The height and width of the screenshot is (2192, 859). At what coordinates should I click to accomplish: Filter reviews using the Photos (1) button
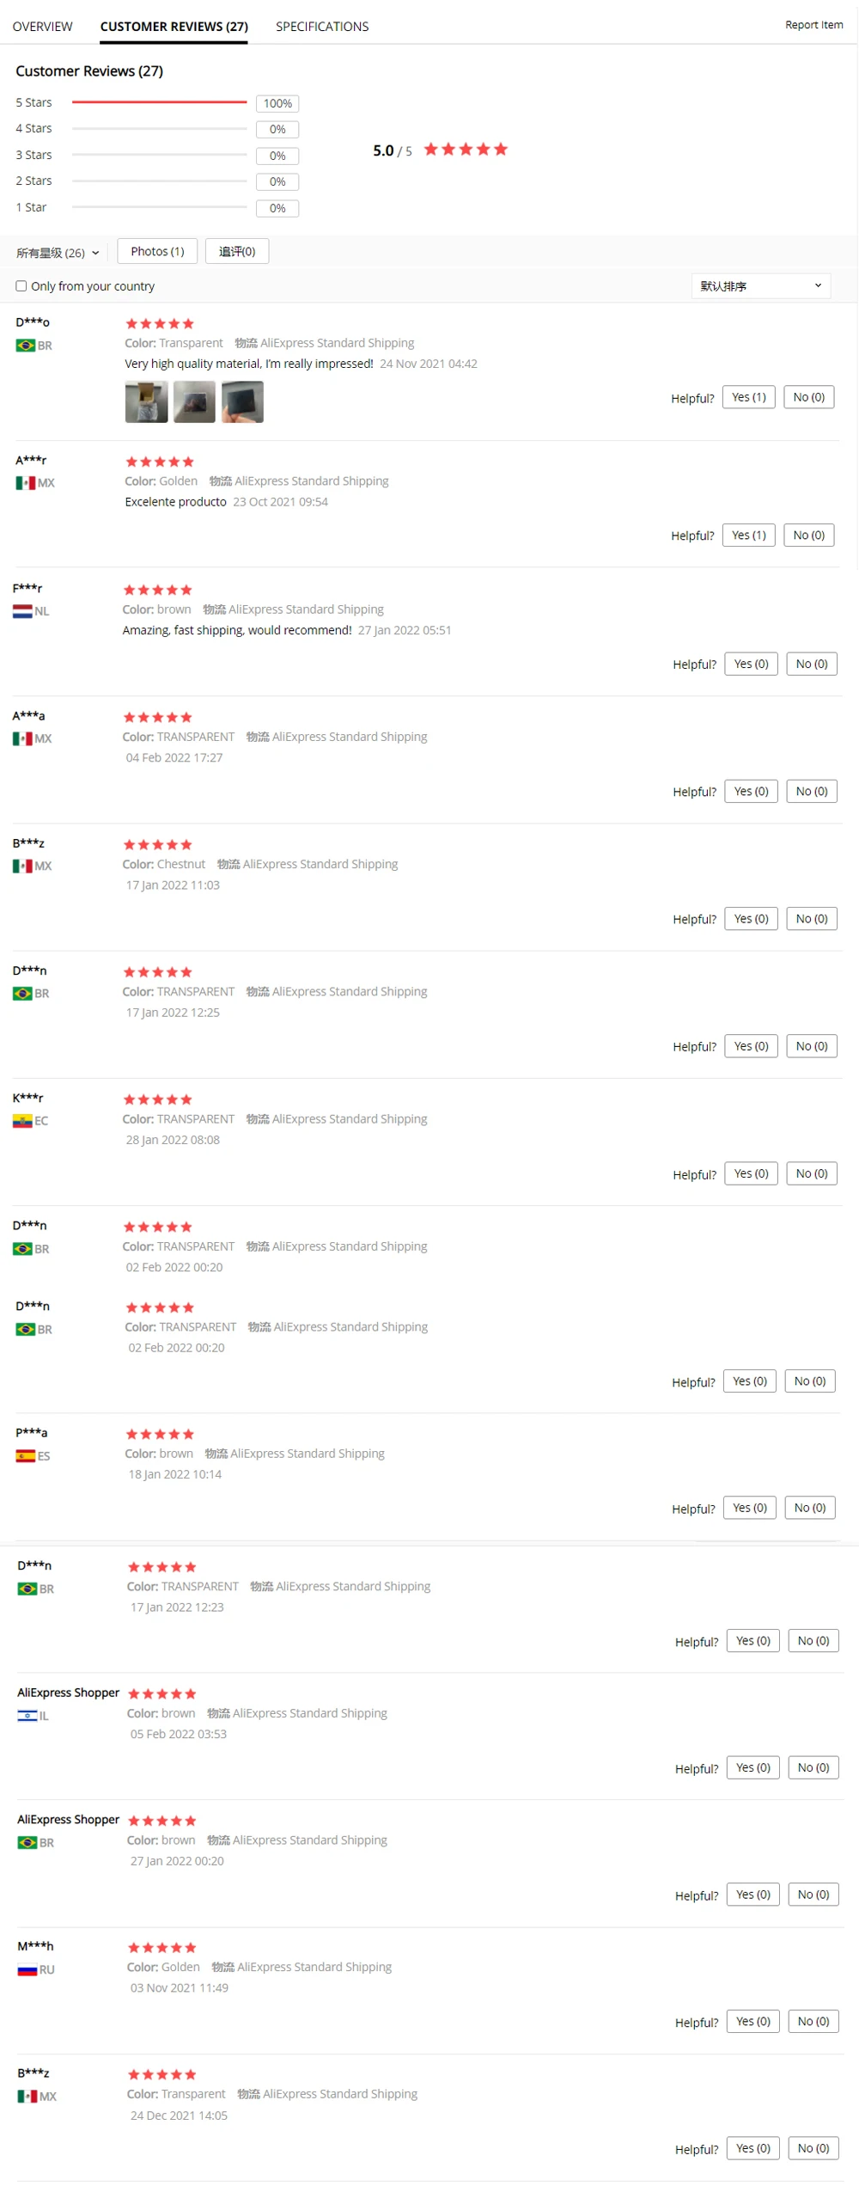[x=157, y=252]
